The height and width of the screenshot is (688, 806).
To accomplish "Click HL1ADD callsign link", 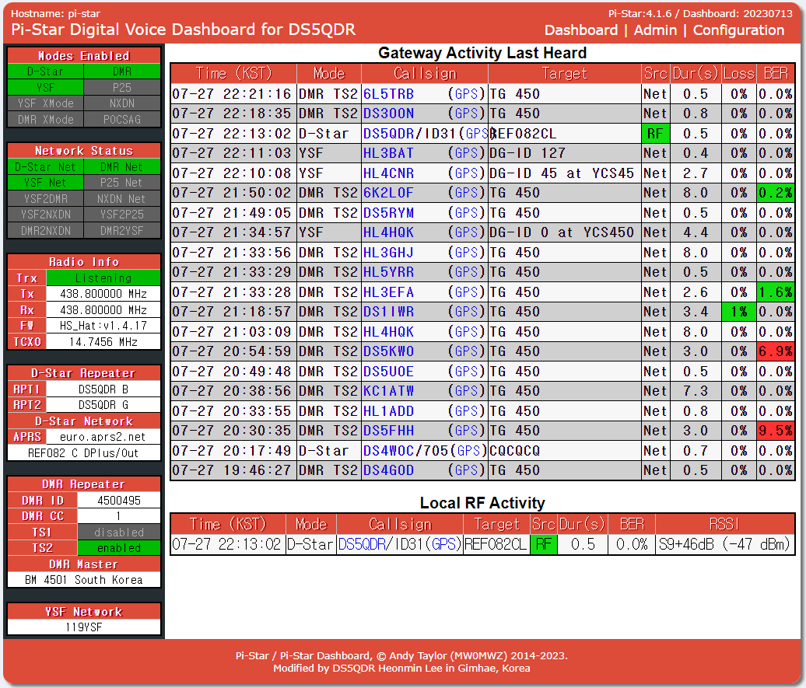I will tap(389, 410).
